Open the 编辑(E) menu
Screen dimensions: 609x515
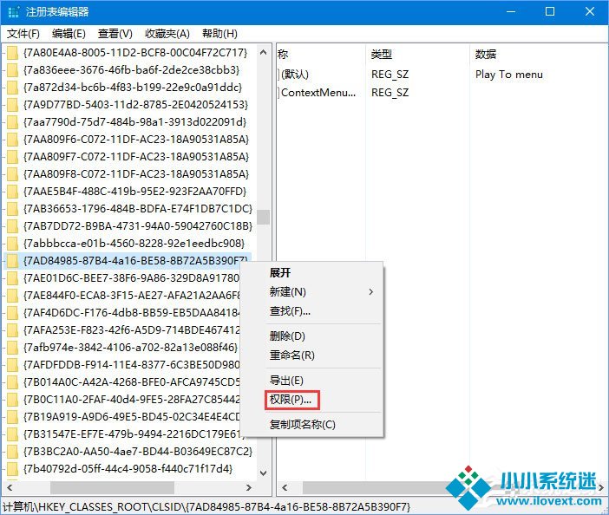tap(69, 34)
